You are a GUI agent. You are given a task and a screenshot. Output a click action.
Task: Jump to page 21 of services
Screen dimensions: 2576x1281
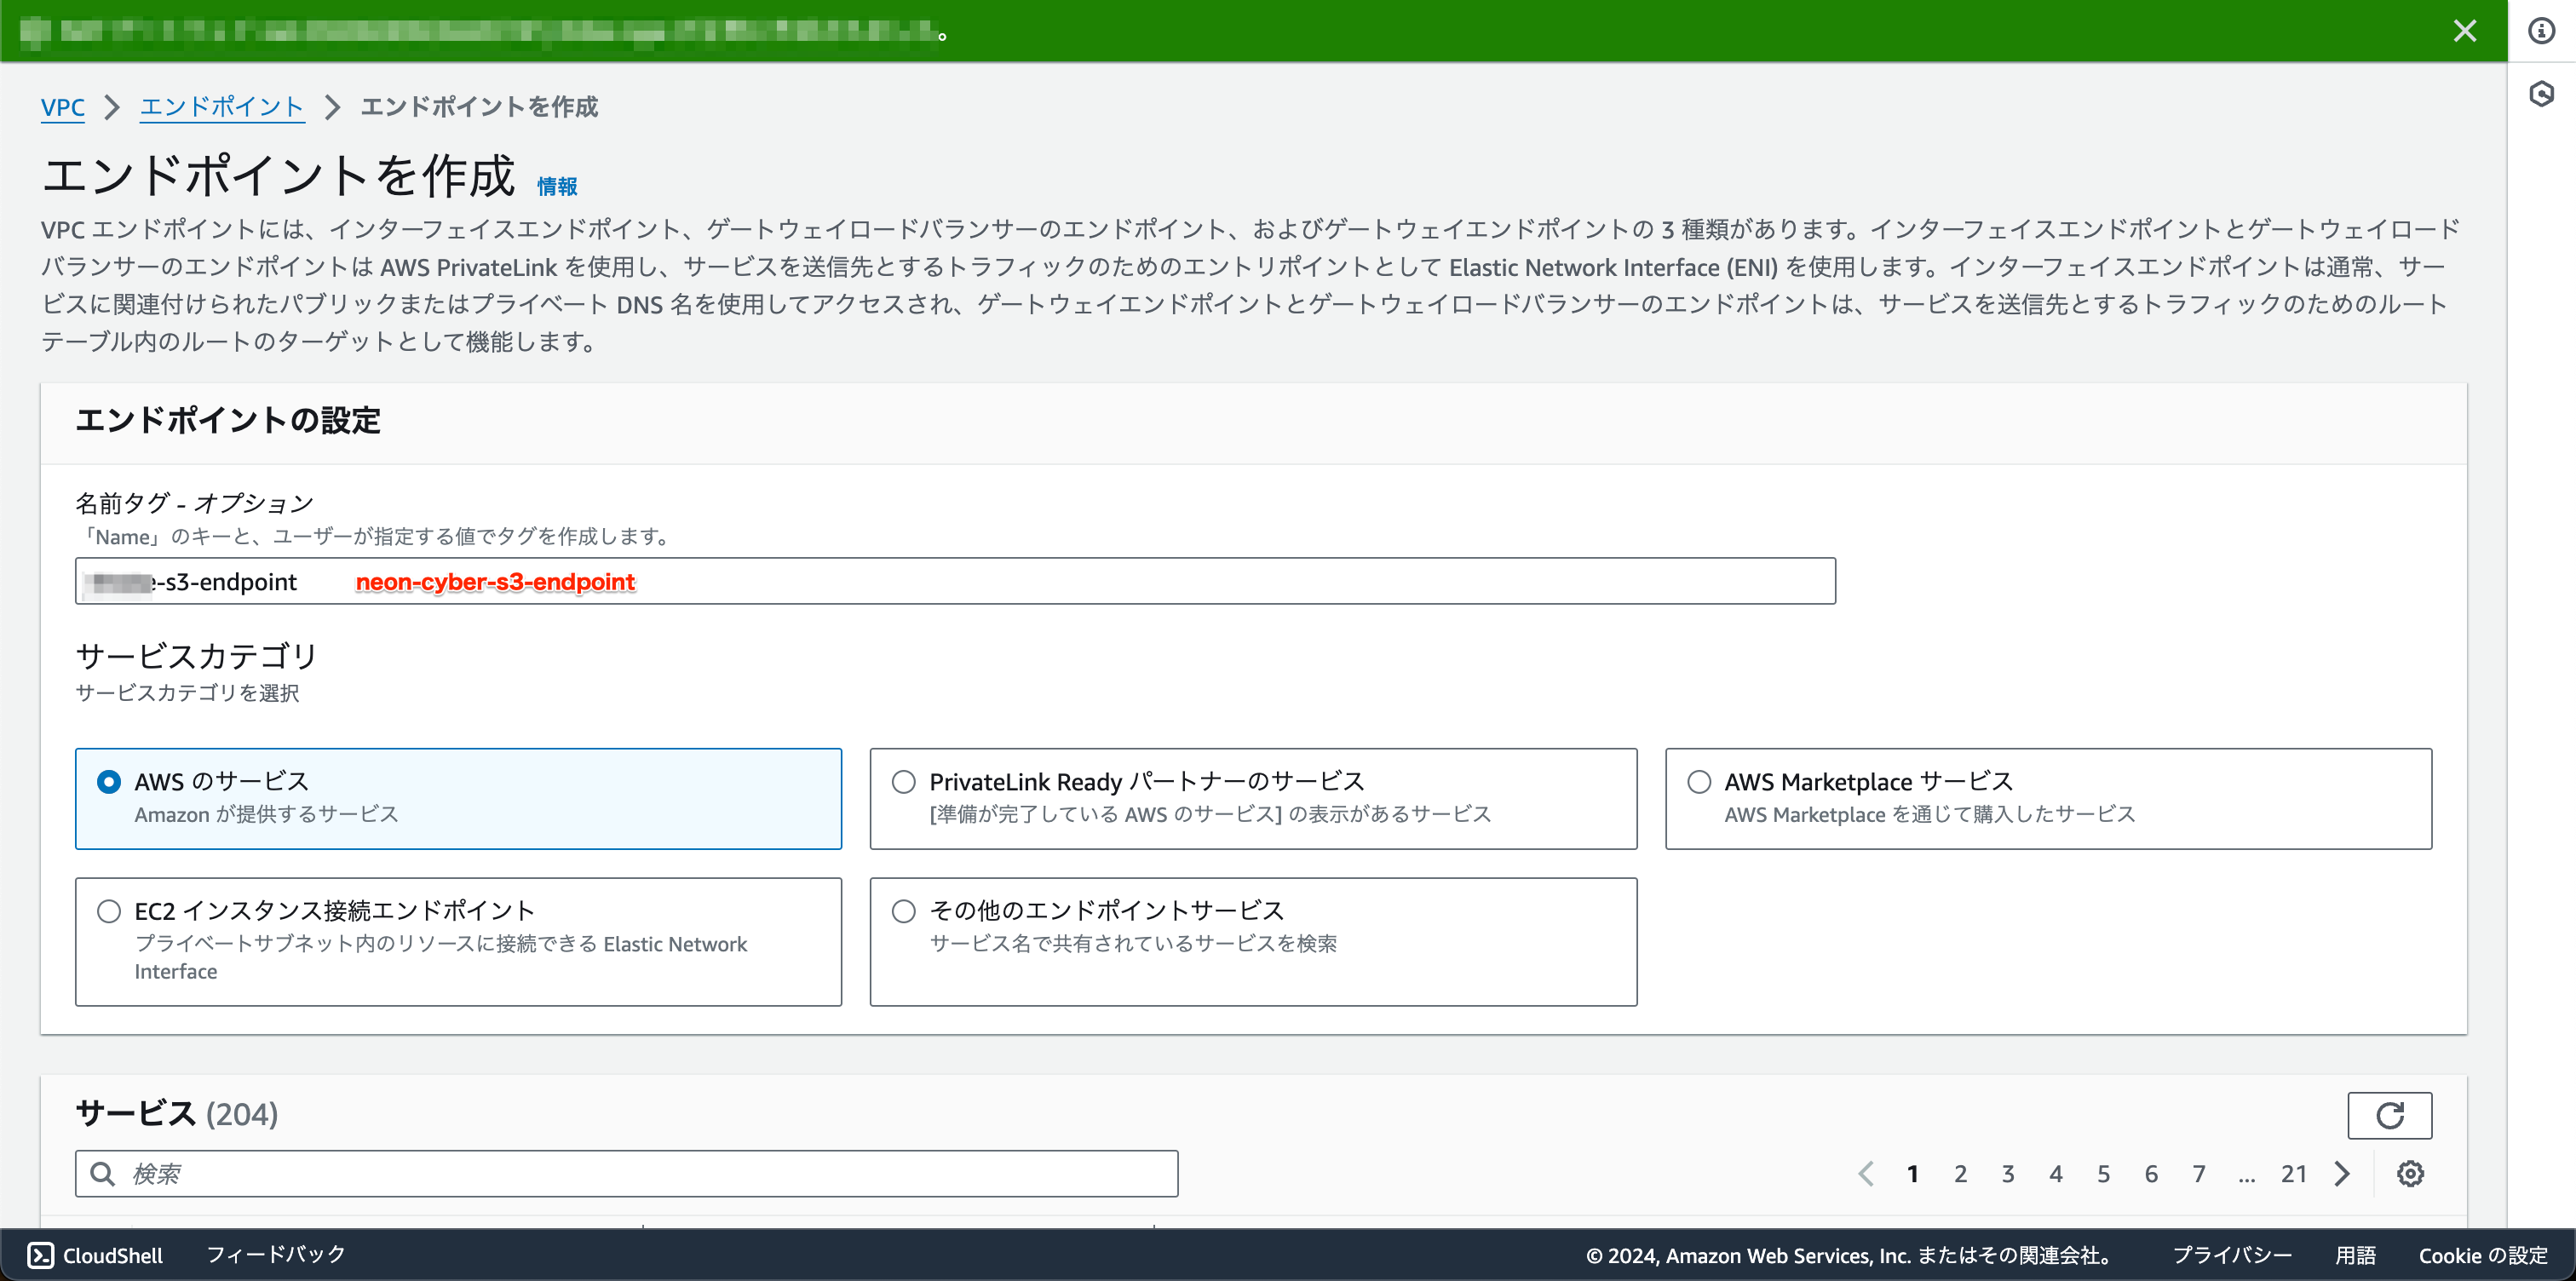pyautogui.click(x=2294, y=1173)
